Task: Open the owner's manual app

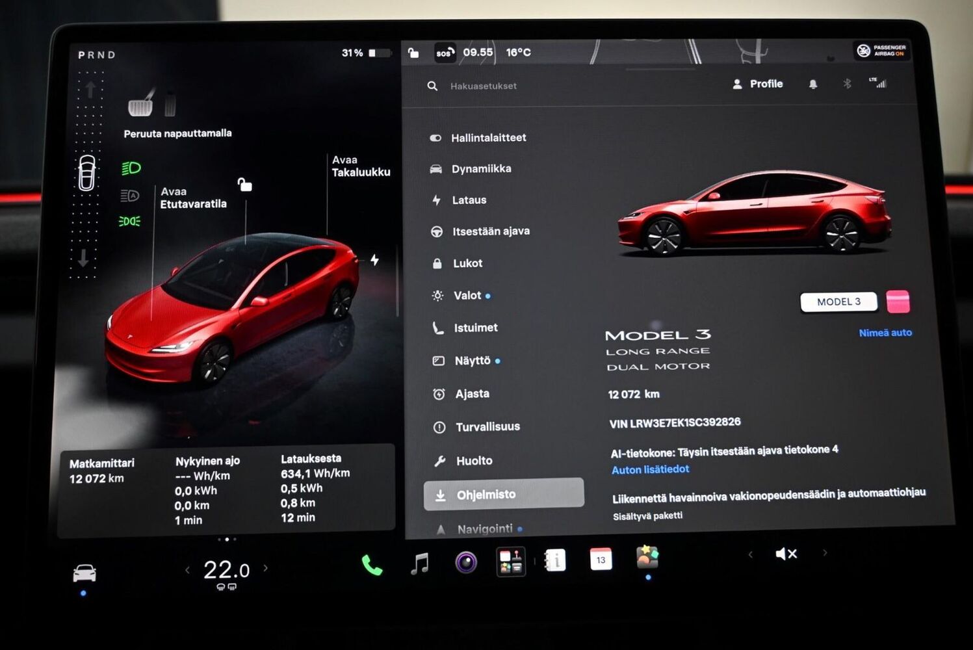Action: click(x=554, y=560)
